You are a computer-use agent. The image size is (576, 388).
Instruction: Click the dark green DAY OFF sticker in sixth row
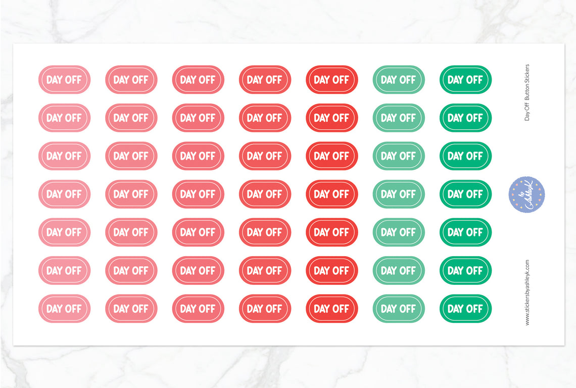465,270
